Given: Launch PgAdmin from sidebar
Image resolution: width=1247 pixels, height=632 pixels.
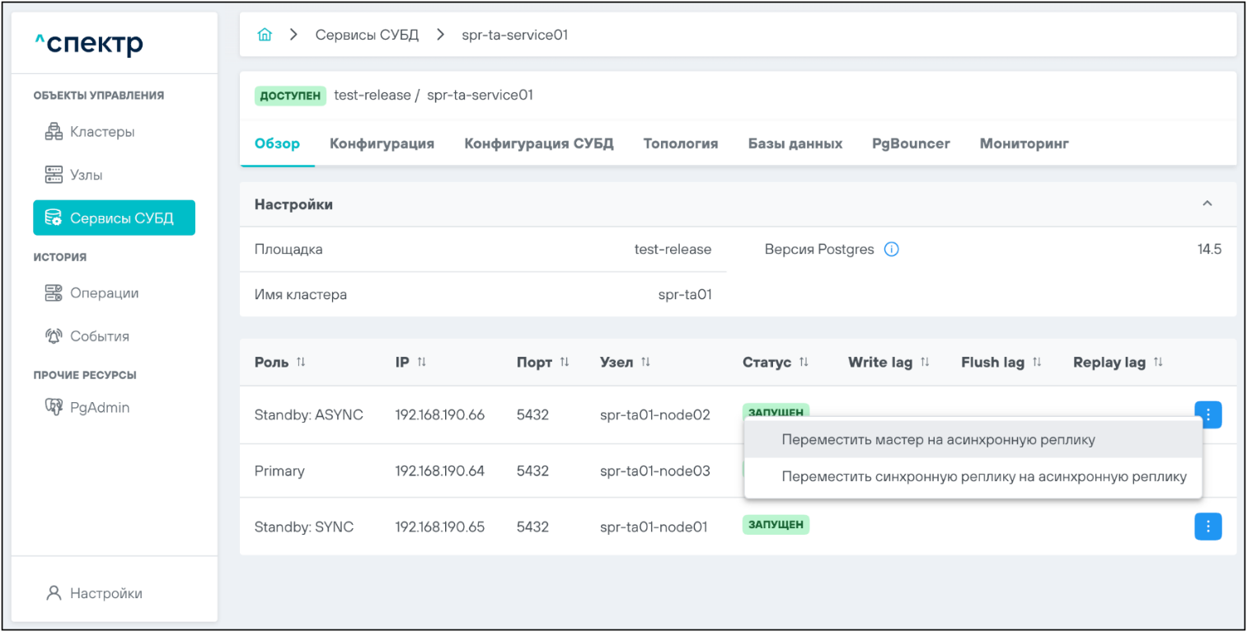Looking at the screenshot, I should [x=99, y=407].
